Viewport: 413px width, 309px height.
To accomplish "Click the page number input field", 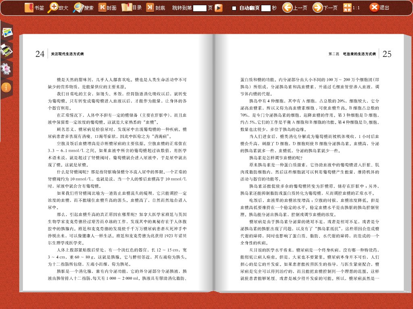I will tap(200, 8).
